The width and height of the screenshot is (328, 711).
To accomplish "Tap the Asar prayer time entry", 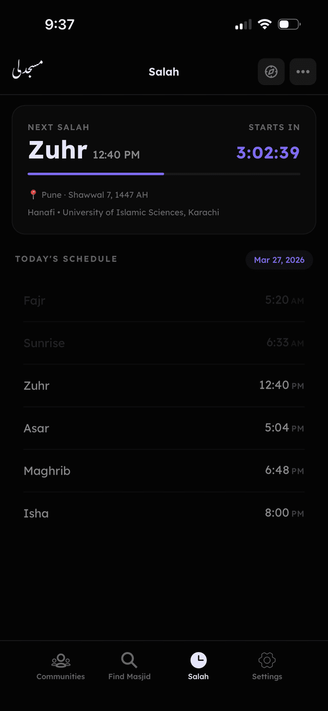I will coord(164,428).
